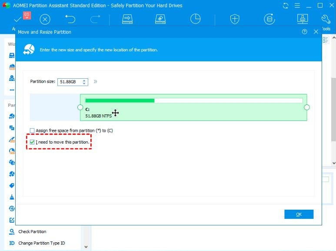Click the Discard (circled X) toolbar icon
This screenshot has height=251, width=336.
tap(45, 19)
